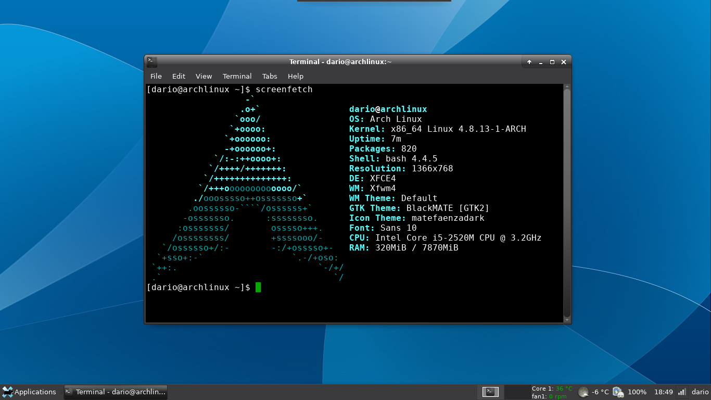Click the Font: Sans 10 line
Viewport: 711px width, 400px height.
coord(383,228)
